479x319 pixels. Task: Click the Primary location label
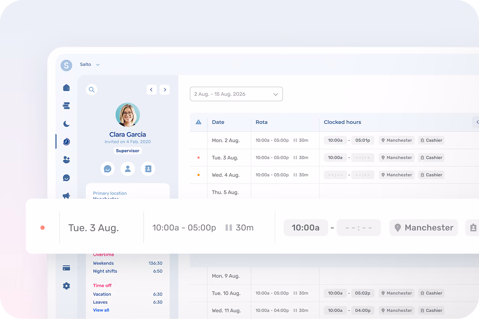click(110, 193)
